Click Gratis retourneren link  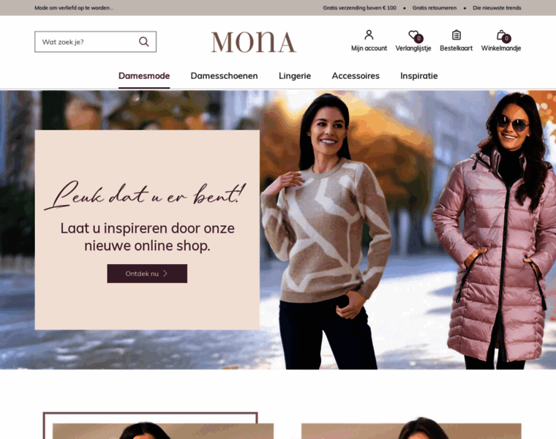pyautogui.click(x=435, y=8)
